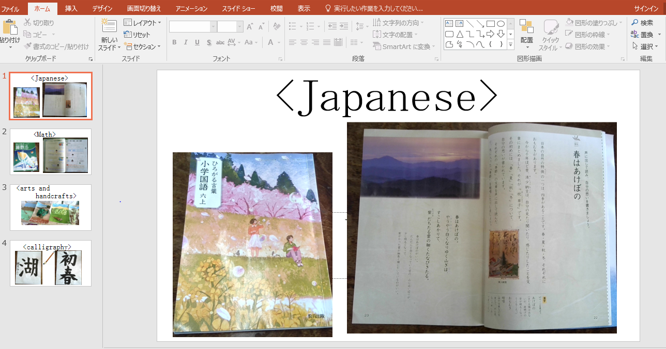Screen dimensions: 666x349
Task: Click the Reset (リセット) slide button
Action: point(137,35)
